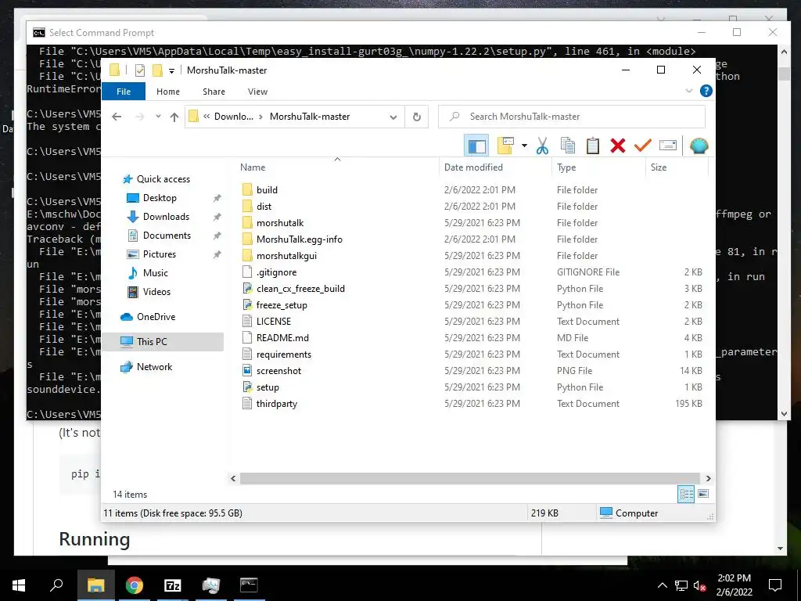Open the View ribbon tab

point(257,92)
